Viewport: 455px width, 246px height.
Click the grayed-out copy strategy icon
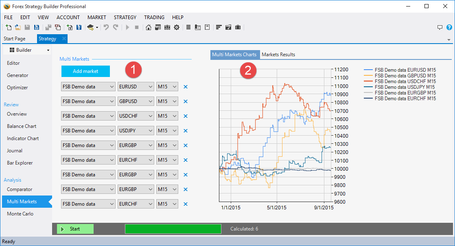[x=48, y=27]
